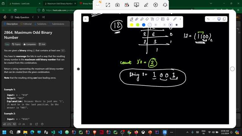Choose the thickest stroke width dot

click(x=177, y=25)
